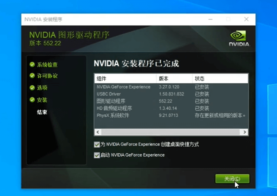
Task: Click the green checkmark beside 系统检查
Action: click(x=32, y=65)
